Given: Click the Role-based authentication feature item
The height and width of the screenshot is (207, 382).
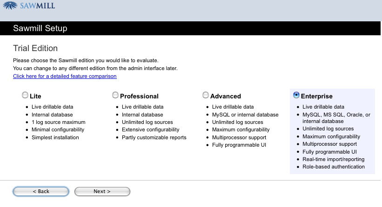Looking at the screenshot, I should 334,167.
